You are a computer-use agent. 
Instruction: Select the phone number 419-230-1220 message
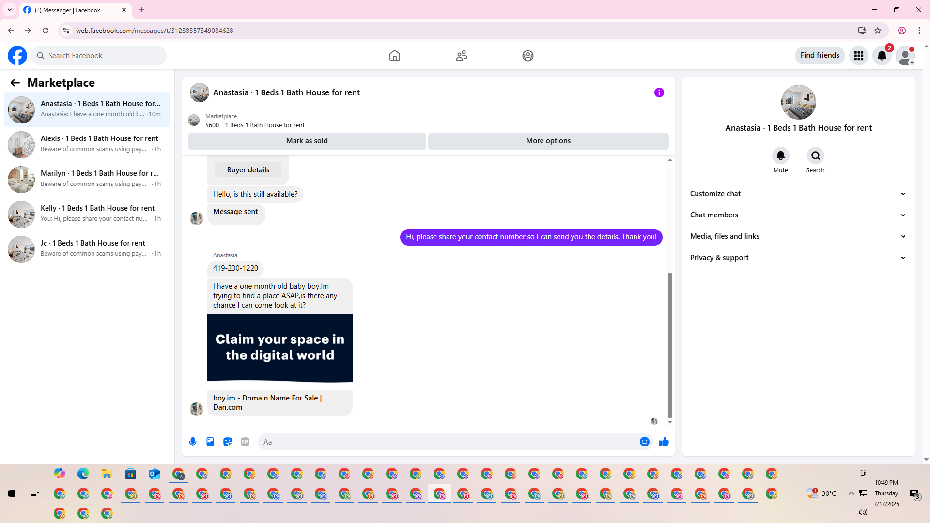coord(235,268)
